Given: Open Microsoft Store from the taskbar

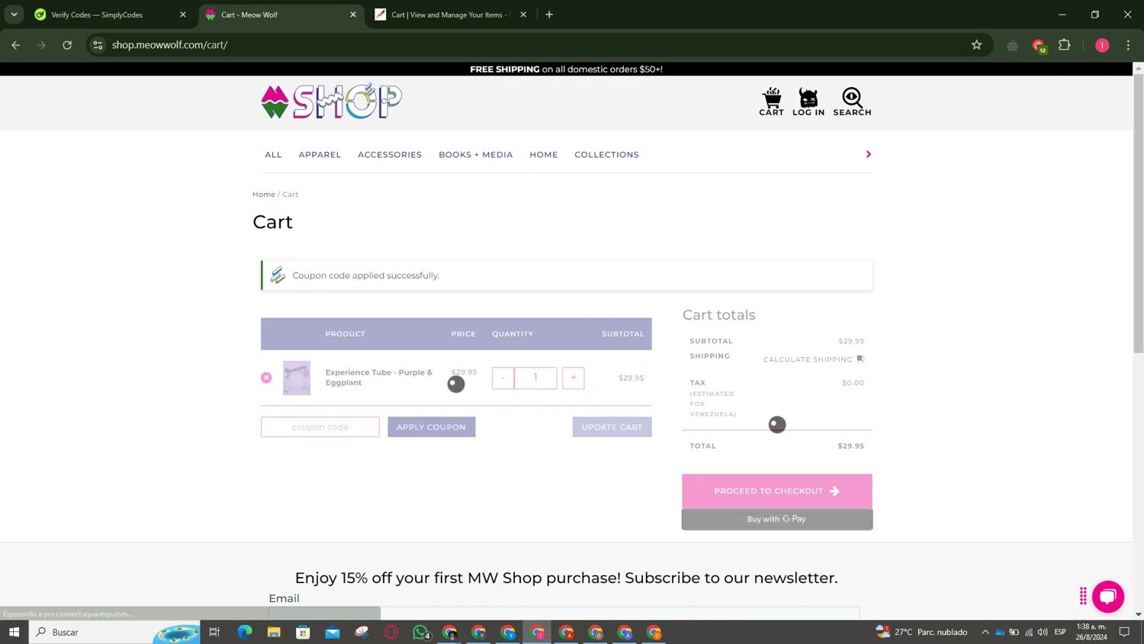Looking at the screenshot, I should (303, 632).
